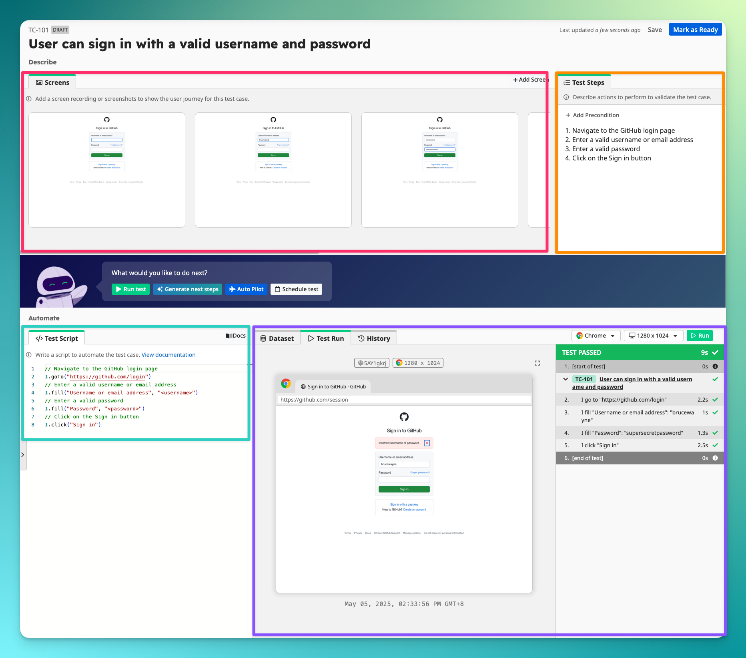
Task: Switch to the Test Run tab
Action: tap(326, 338)
